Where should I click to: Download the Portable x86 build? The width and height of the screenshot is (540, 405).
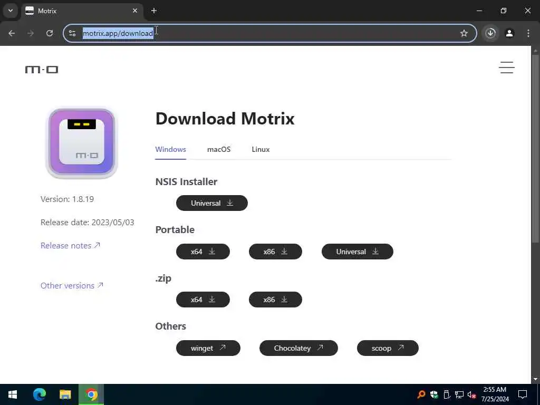point(275,252)
